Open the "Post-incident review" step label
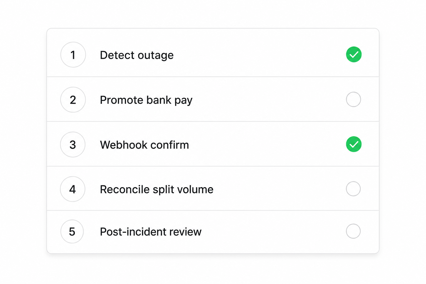 coord(151,232)
